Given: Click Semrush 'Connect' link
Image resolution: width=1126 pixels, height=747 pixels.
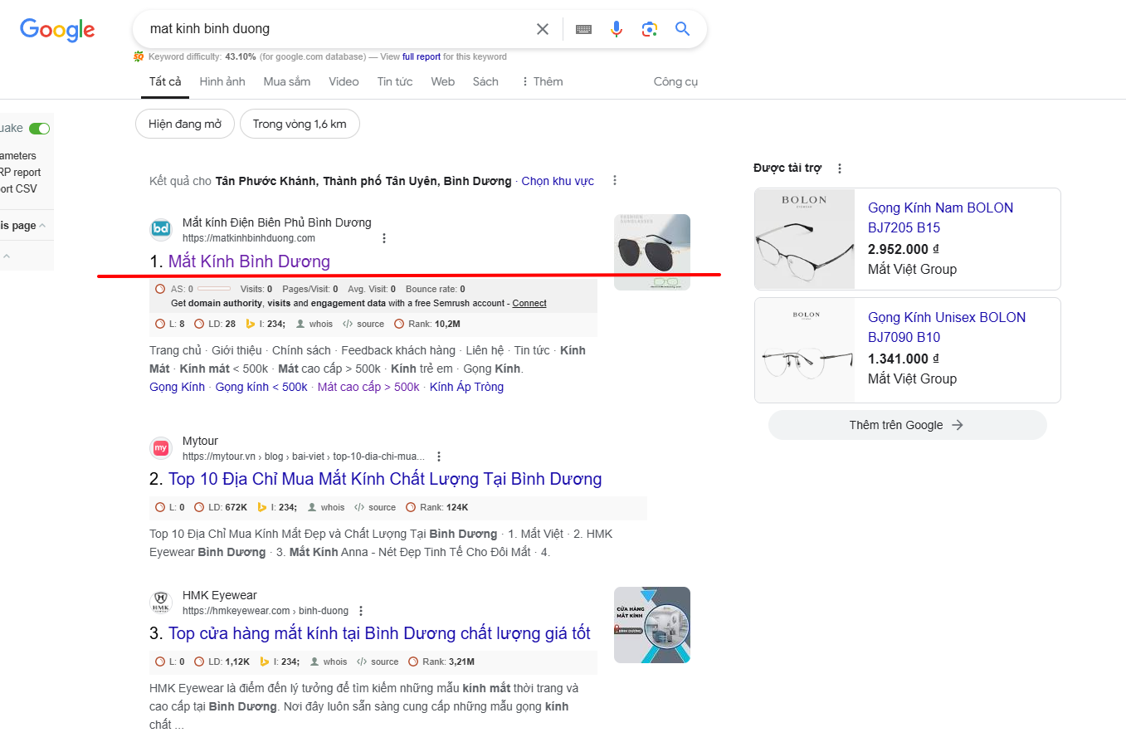Looking at the screenshot, I should [x=529, y=303].
